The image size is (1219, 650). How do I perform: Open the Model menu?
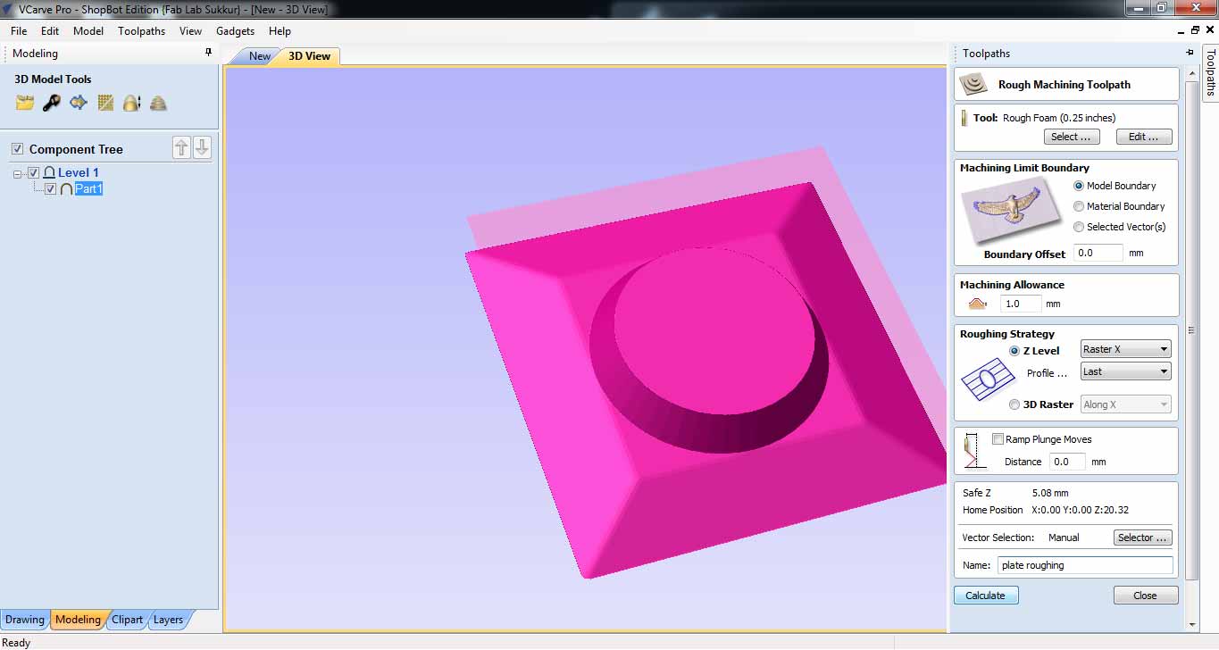88,30
